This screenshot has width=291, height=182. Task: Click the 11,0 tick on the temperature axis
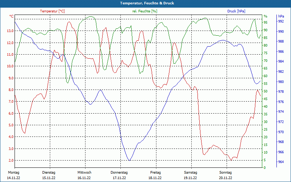[11, 54]
